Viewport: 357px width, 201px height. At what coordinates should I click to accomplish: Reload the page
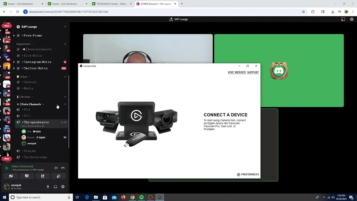coord(17,12)
